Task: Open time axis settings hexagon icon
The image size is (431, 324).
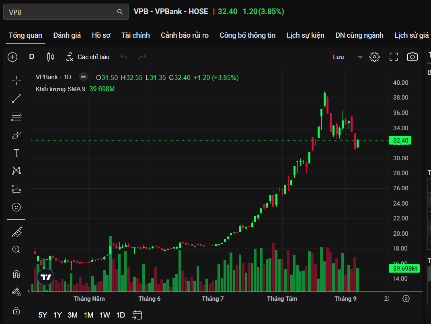Action: pyautogui.click(x=406, y=299)
